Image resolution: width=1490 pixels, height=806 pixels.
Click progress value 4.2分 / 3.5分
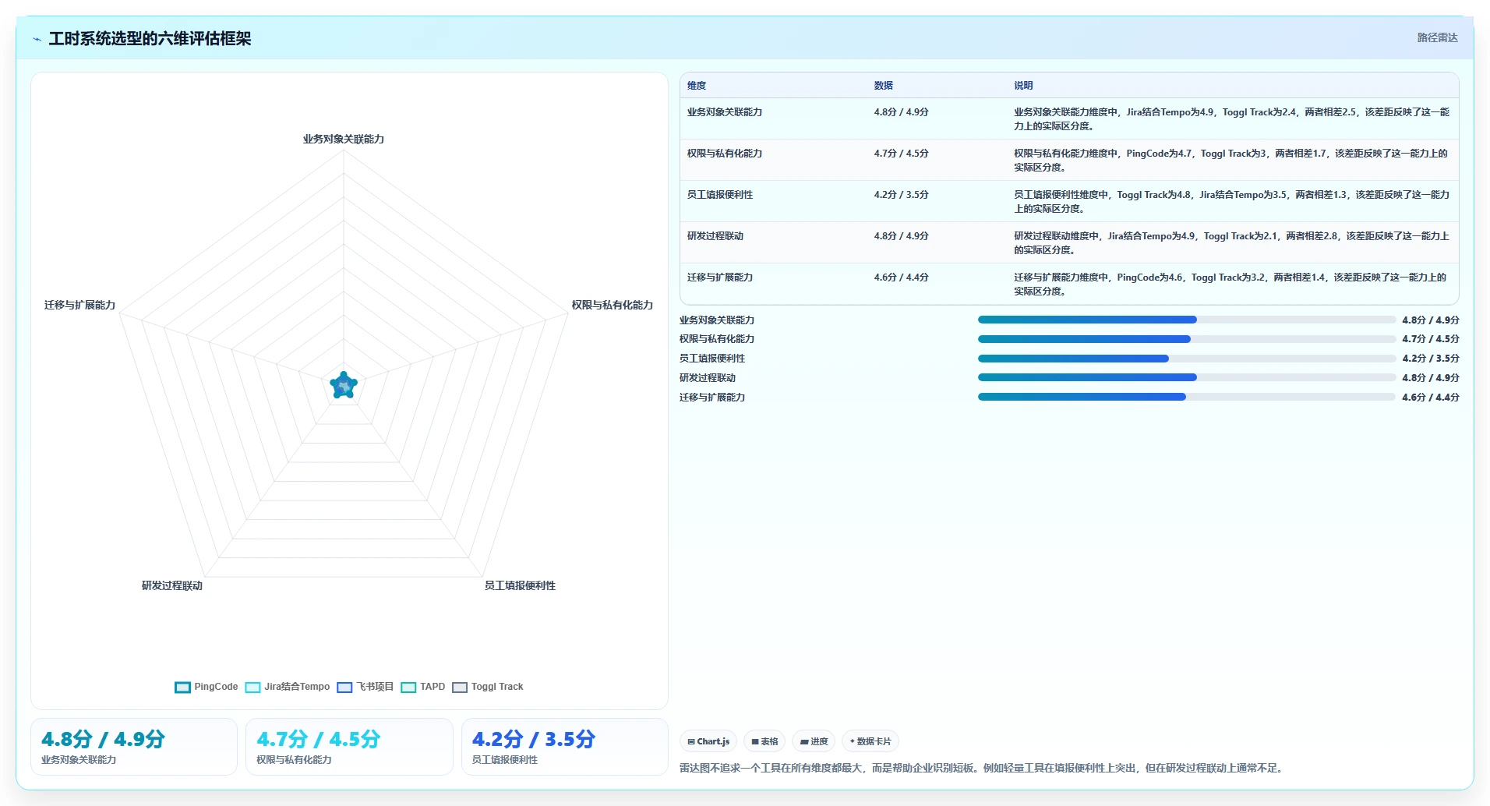1431,359
